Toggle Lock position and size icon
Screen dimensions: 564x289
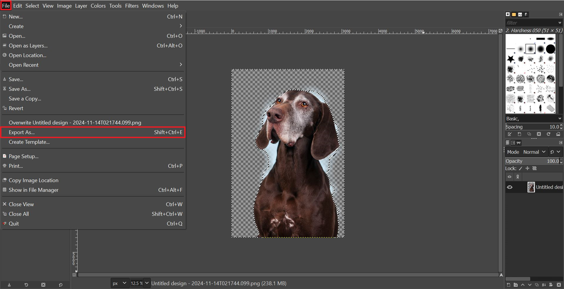527,169
